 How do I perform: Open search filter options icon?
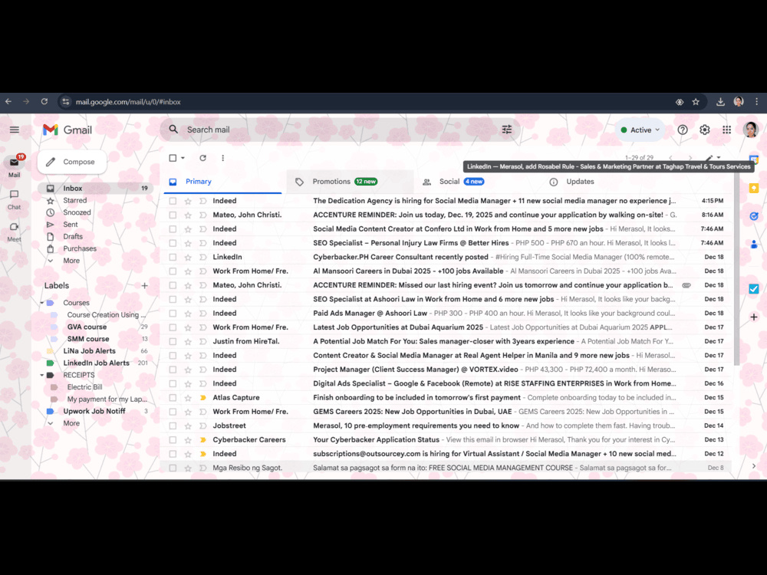(507, 130)
